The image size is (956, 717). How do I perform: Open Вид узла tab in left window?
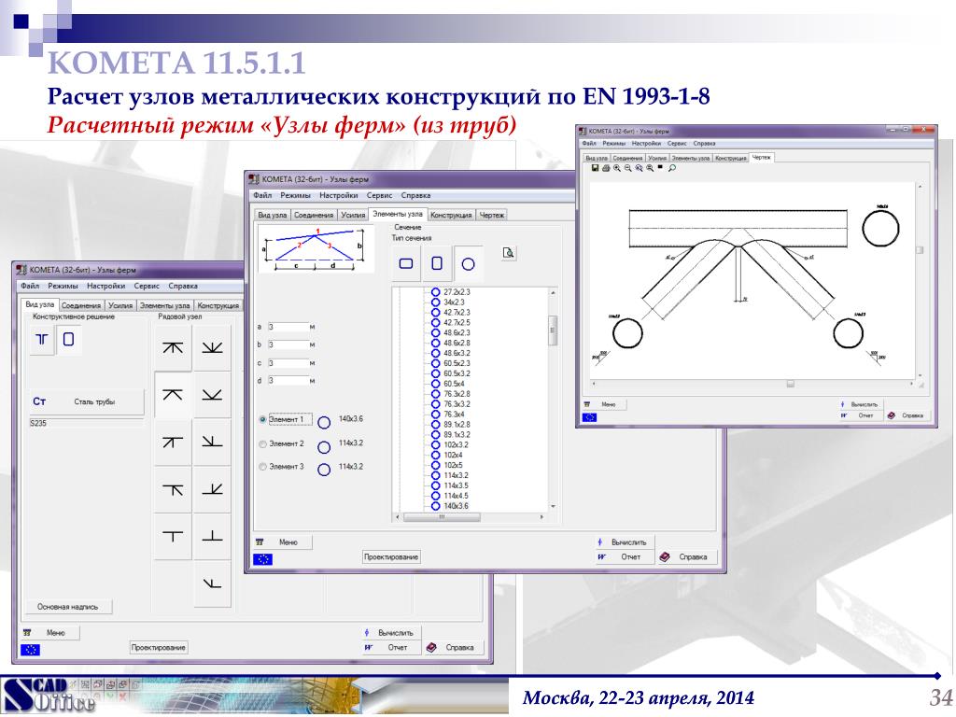[x=39, y=304]
